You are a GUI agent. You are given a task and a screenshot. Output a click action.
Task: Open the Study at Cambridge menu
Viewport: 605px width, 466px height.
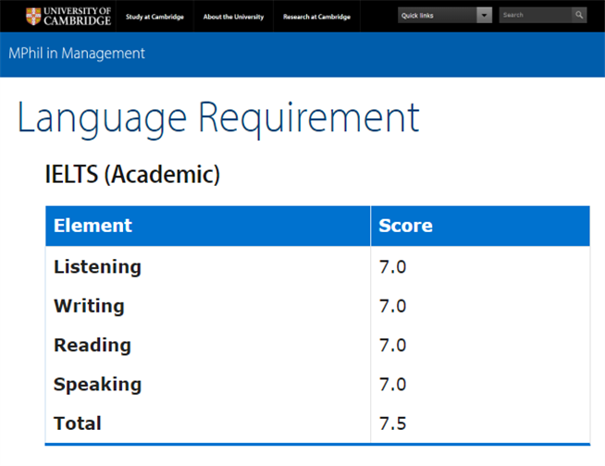154,17
